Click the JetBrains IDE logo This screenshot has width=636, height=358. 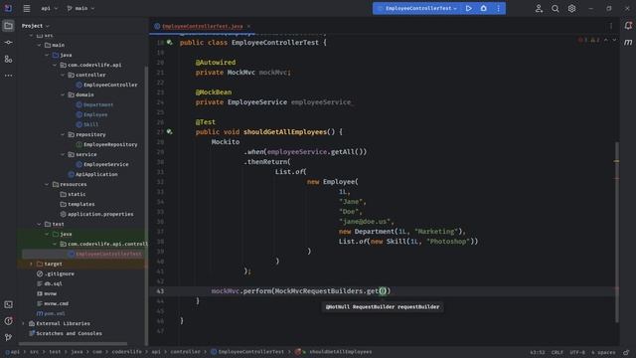tap(8, 8)
